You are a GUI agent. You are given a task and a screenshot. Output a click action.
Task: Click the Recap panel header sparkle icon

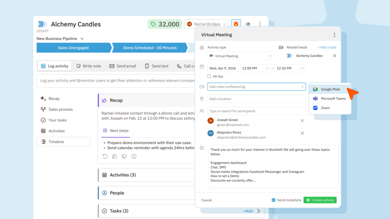pos(104,100)
